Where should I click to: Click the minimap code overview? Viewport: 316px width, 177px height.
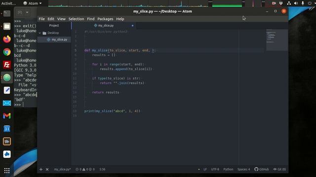[x=276, y=40]
